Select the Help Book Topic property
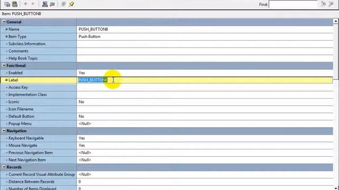 point(166,59)
